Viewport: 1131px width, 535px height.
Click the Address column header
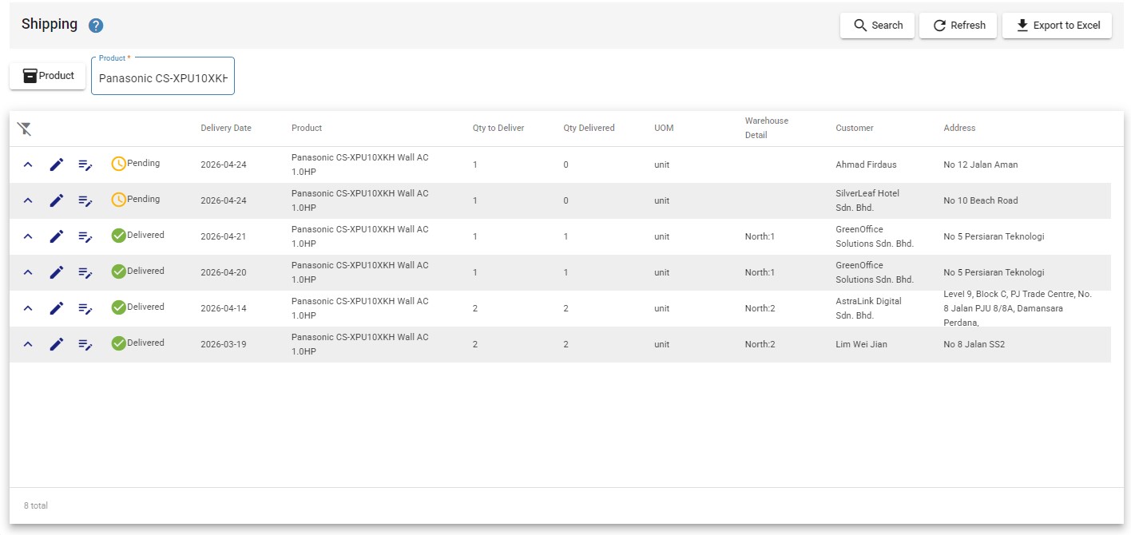click(x=959, y=129)
